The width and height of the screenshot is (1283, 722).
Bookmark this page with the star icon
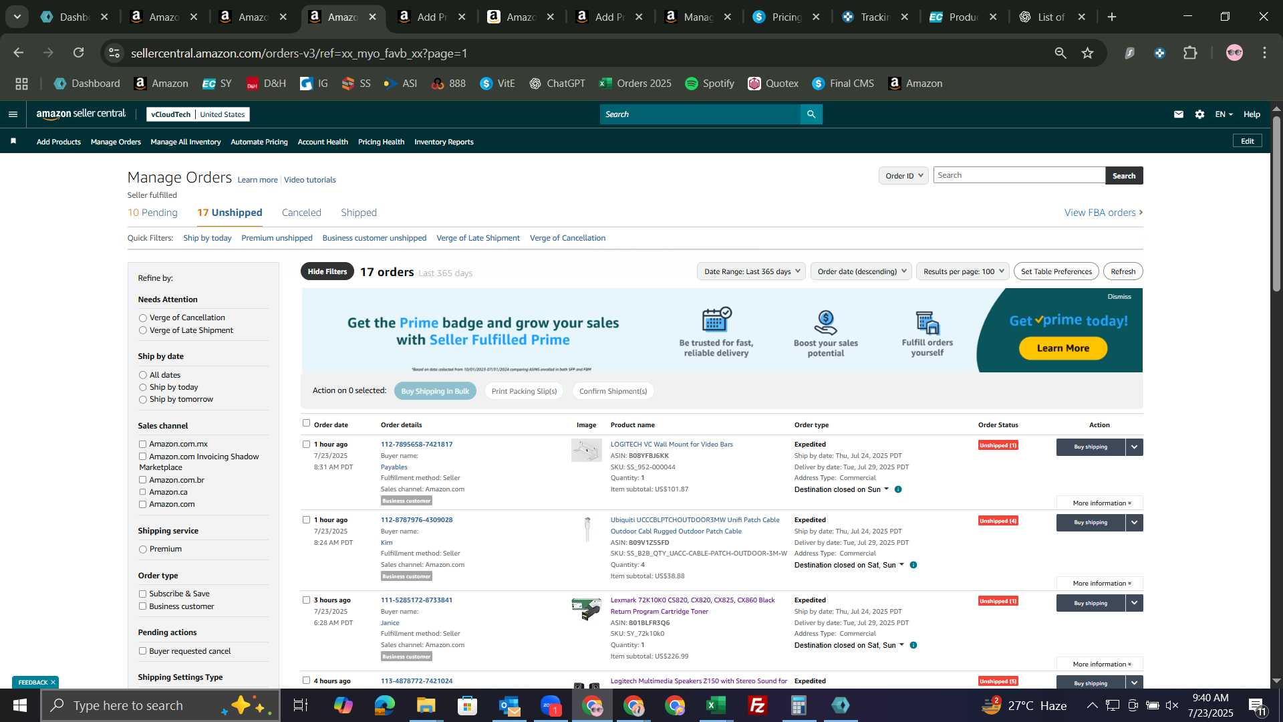tap(1088, 53)
